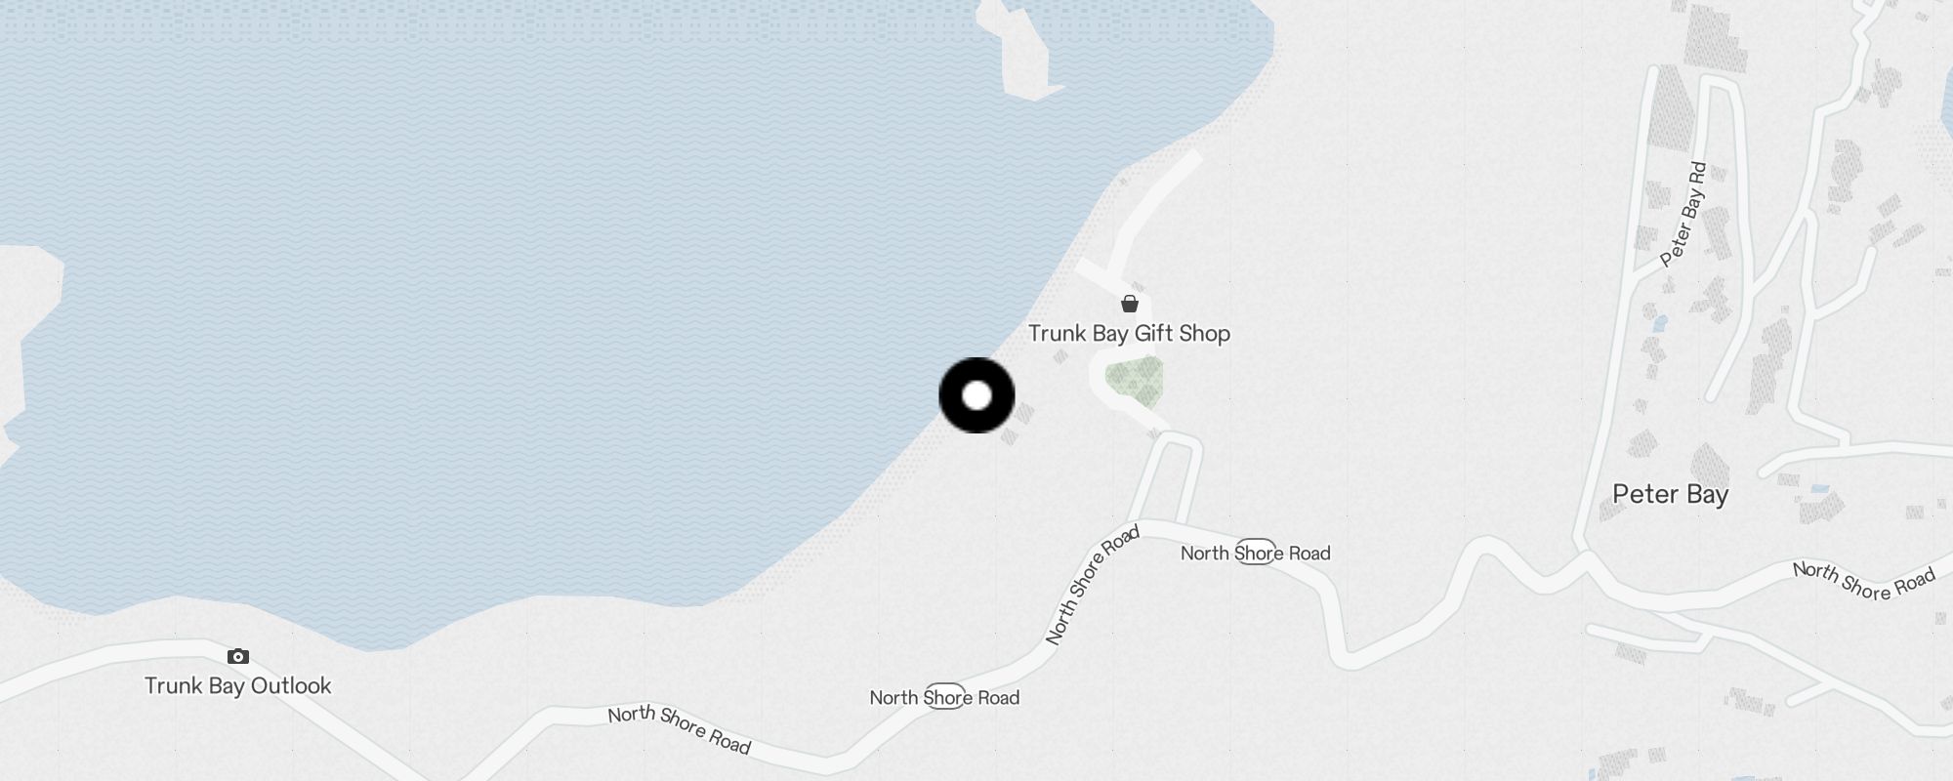Click the black location pin marker

tap(976, 395)
